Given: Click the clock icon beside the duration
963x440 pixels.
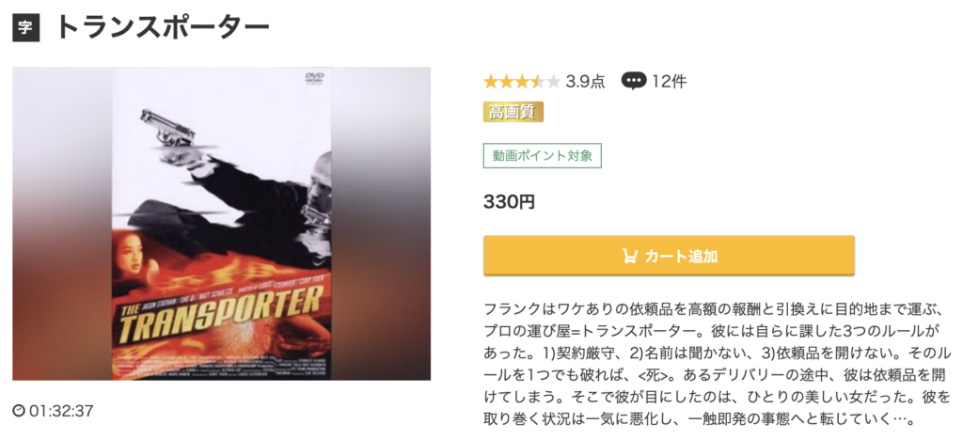Looking at the screenshot, I should [19, 411].
